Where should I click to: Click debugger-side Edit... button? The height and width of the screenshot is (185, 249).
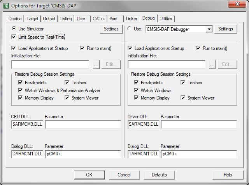click(x=227, y=64)
